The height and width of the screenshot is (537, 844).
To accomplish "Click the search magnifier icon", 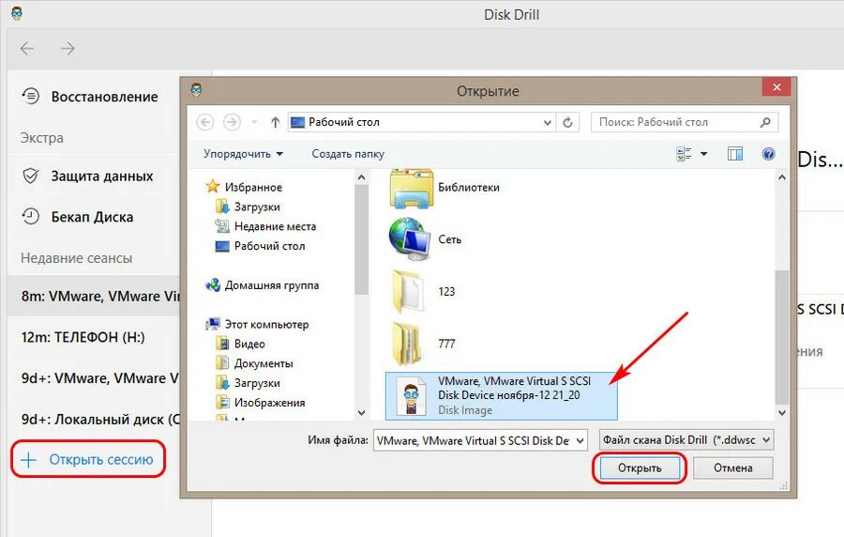I will coord(765,122).
